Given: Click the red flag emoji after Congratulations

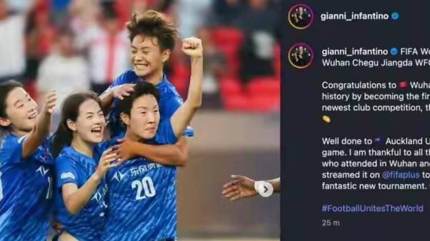Looking at the screenshot, I should tap(403, 85).
